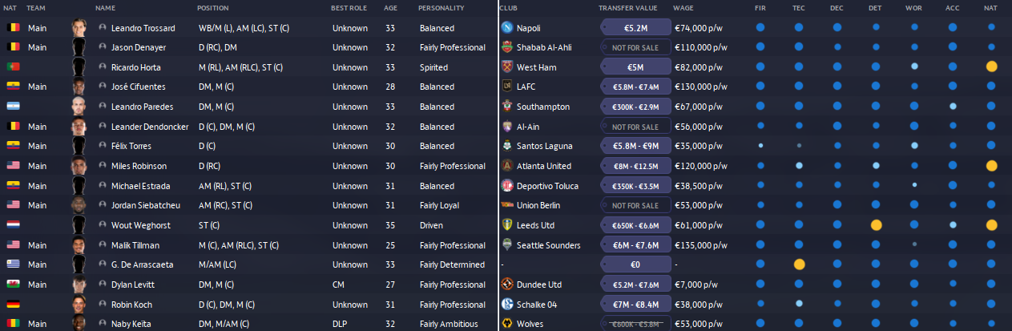Click the Schalke 04 club logo
This screenshot has height=331, width=1012.
pos(506,305)
